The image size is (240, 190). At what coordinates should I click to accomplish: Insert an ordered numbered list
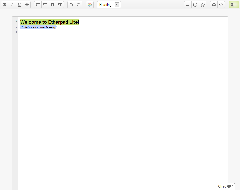pos(38,5)
